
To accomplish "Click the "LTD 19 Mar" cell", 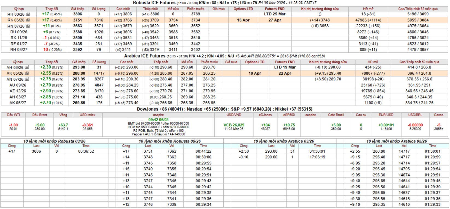I will point(285,67).
